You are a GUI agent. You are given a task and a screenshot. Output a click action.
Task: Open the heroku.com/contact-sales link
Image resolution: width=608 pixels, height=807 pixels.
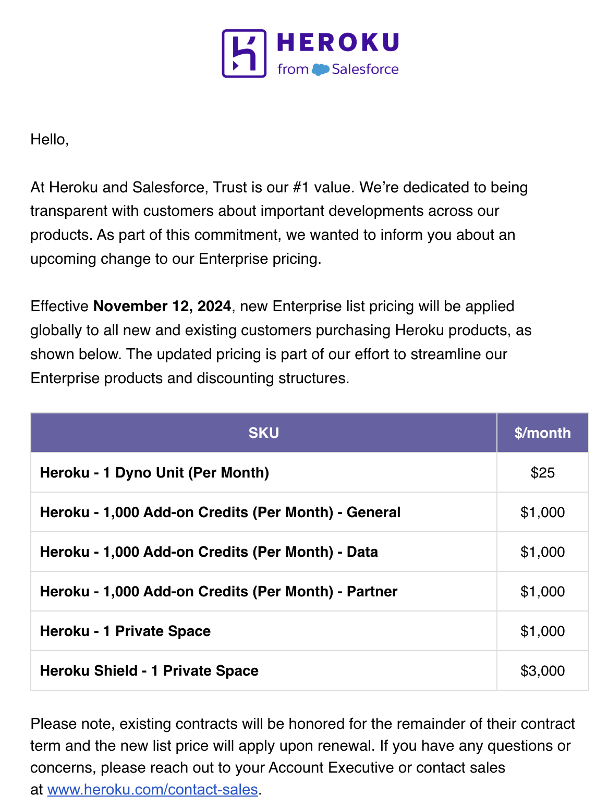153,789
